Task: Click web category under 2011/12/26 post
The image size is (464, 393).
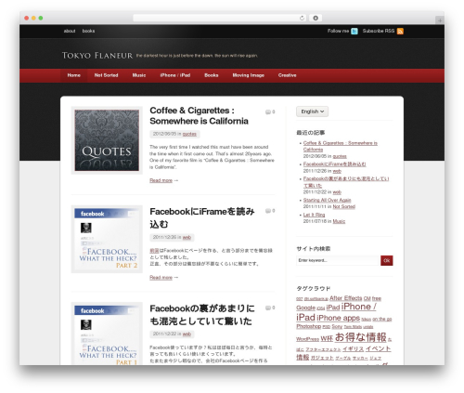Action: point(187,237)
